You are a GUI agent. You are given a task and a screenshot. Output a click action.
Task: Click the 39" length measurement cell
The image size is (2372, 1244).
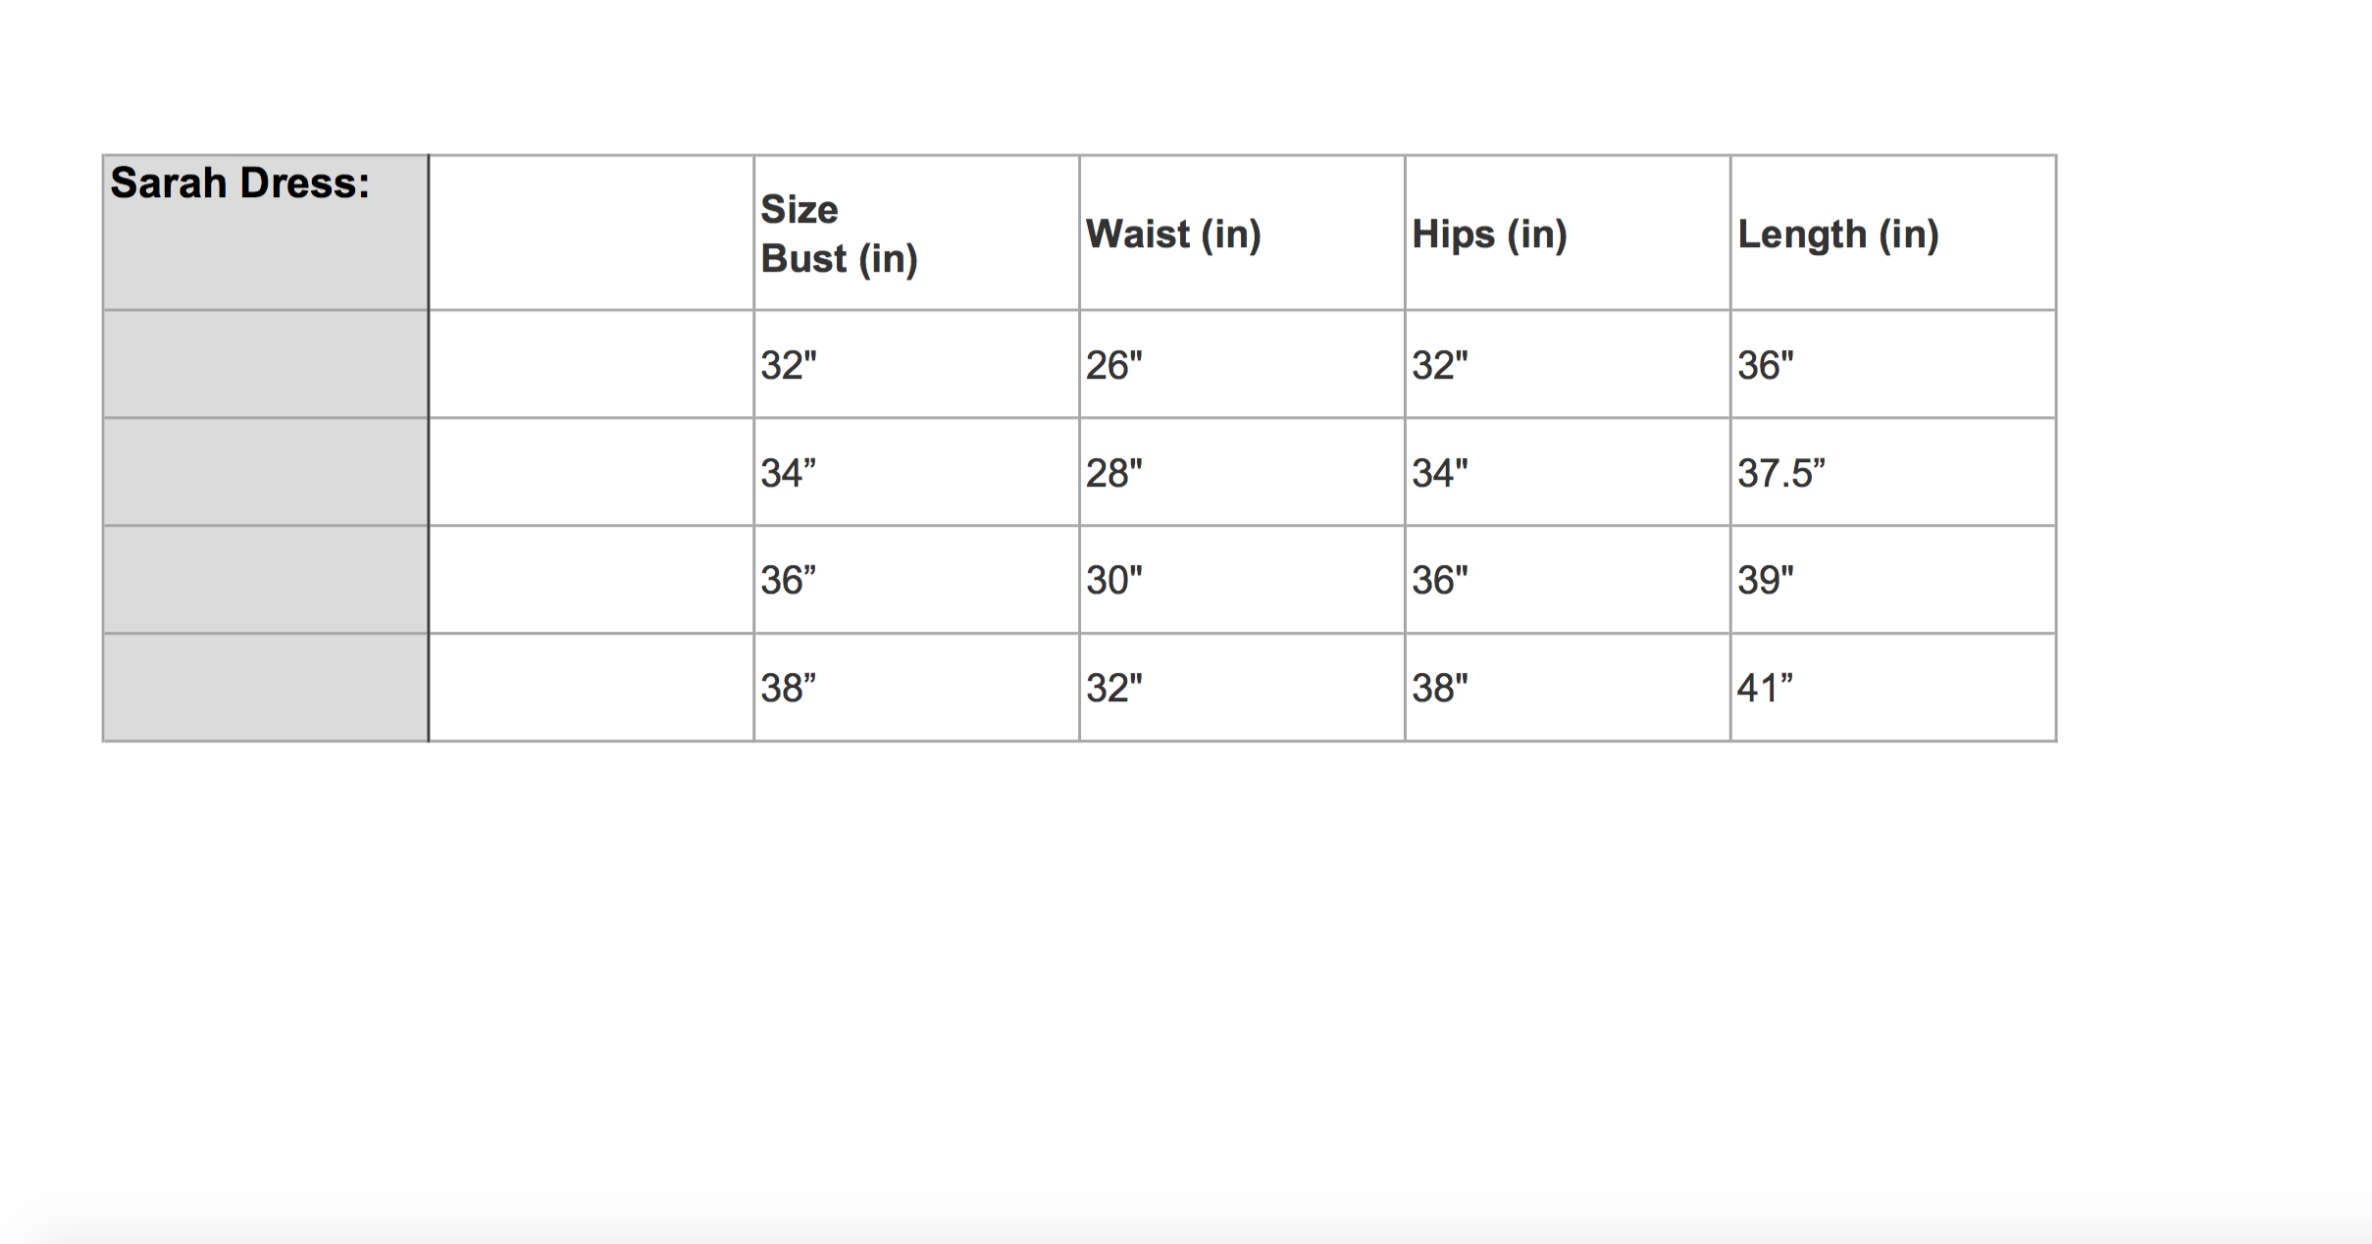[x=1766, y=580]
